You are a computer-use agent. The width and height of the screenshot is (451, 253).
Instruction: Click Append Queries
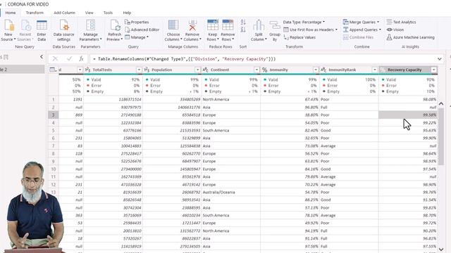(362, 30)
